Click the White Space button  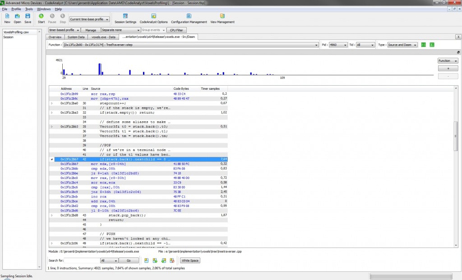190,261
